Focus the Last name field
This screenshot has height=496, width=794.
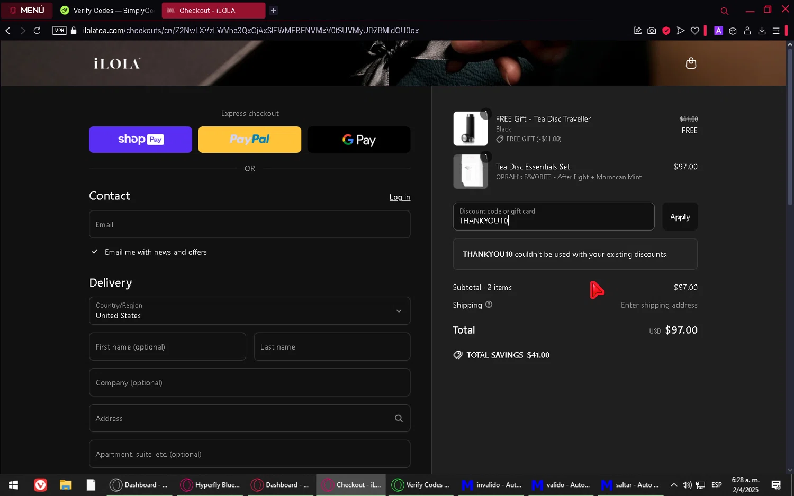[332, 347]
